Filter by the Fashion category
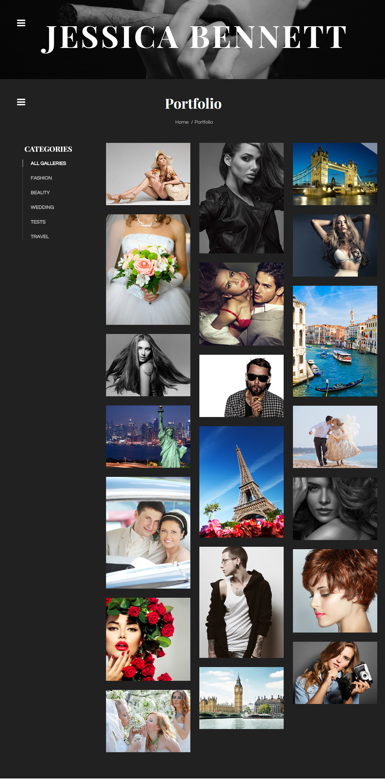 click(41, 178)
